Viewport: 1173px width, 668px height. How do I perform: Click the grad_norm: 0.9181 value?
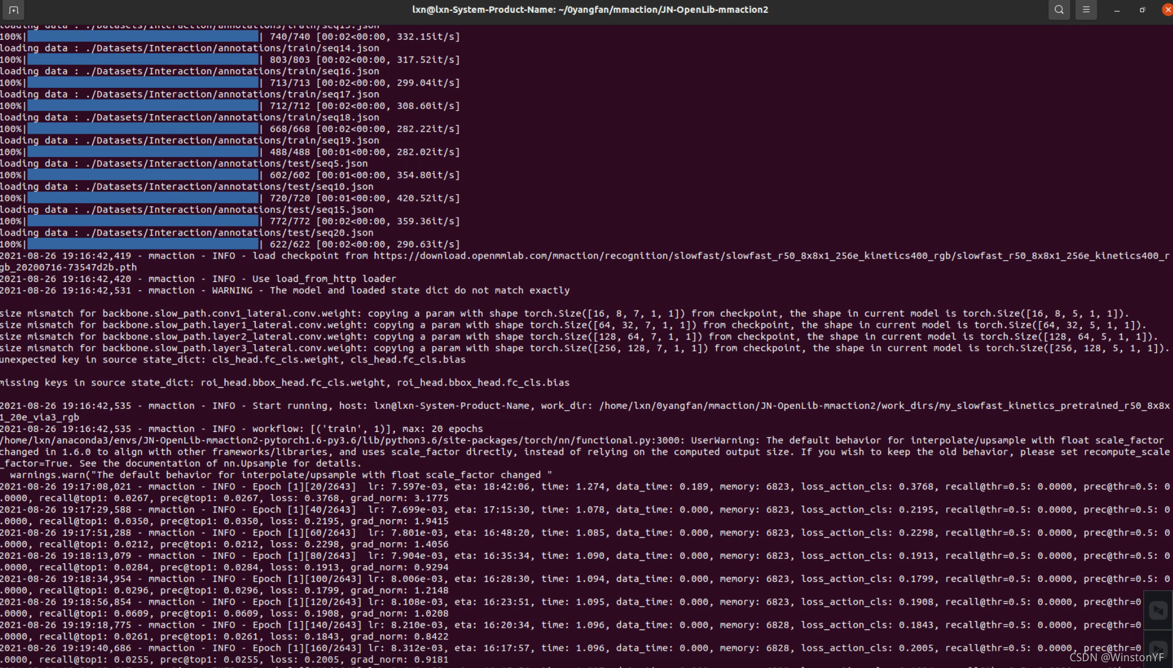(x=399, y=660)
